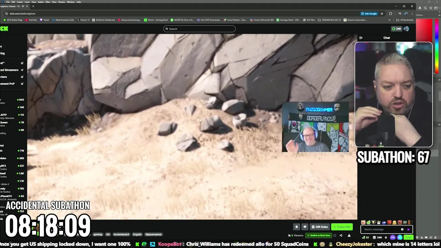The height and width of the screenshot is (248, 441).
Task: Follow channel with the heart icon
Action: click(305, 227)
